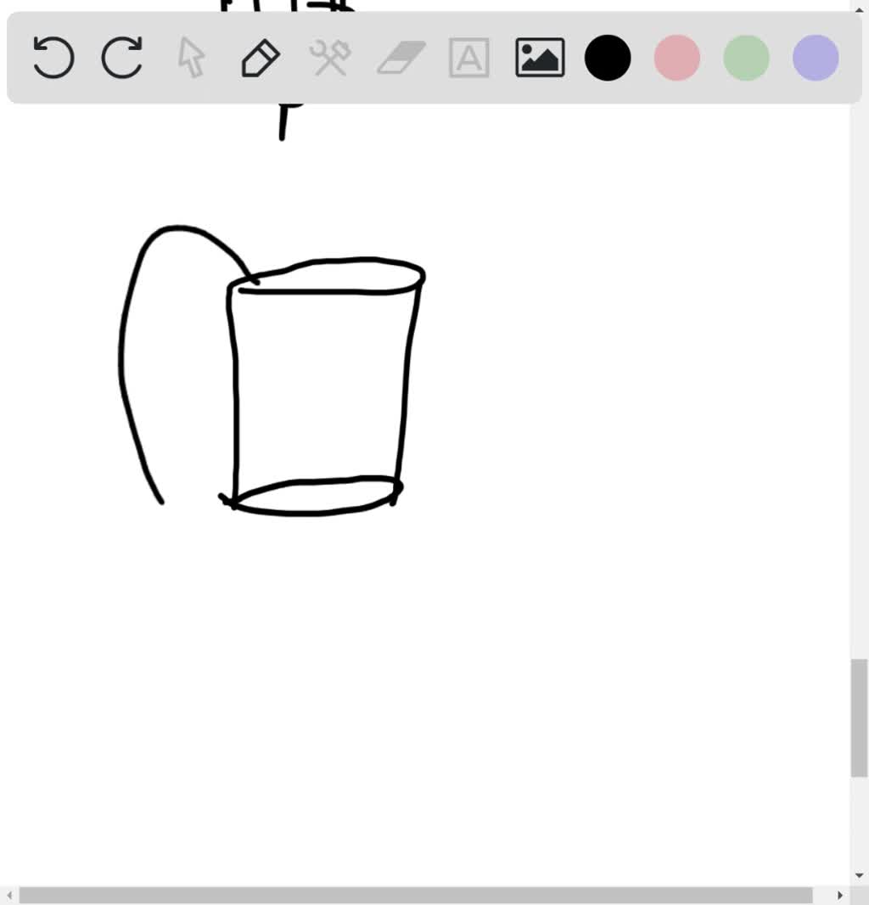Select the pointer selection tool

click(192, 59)
